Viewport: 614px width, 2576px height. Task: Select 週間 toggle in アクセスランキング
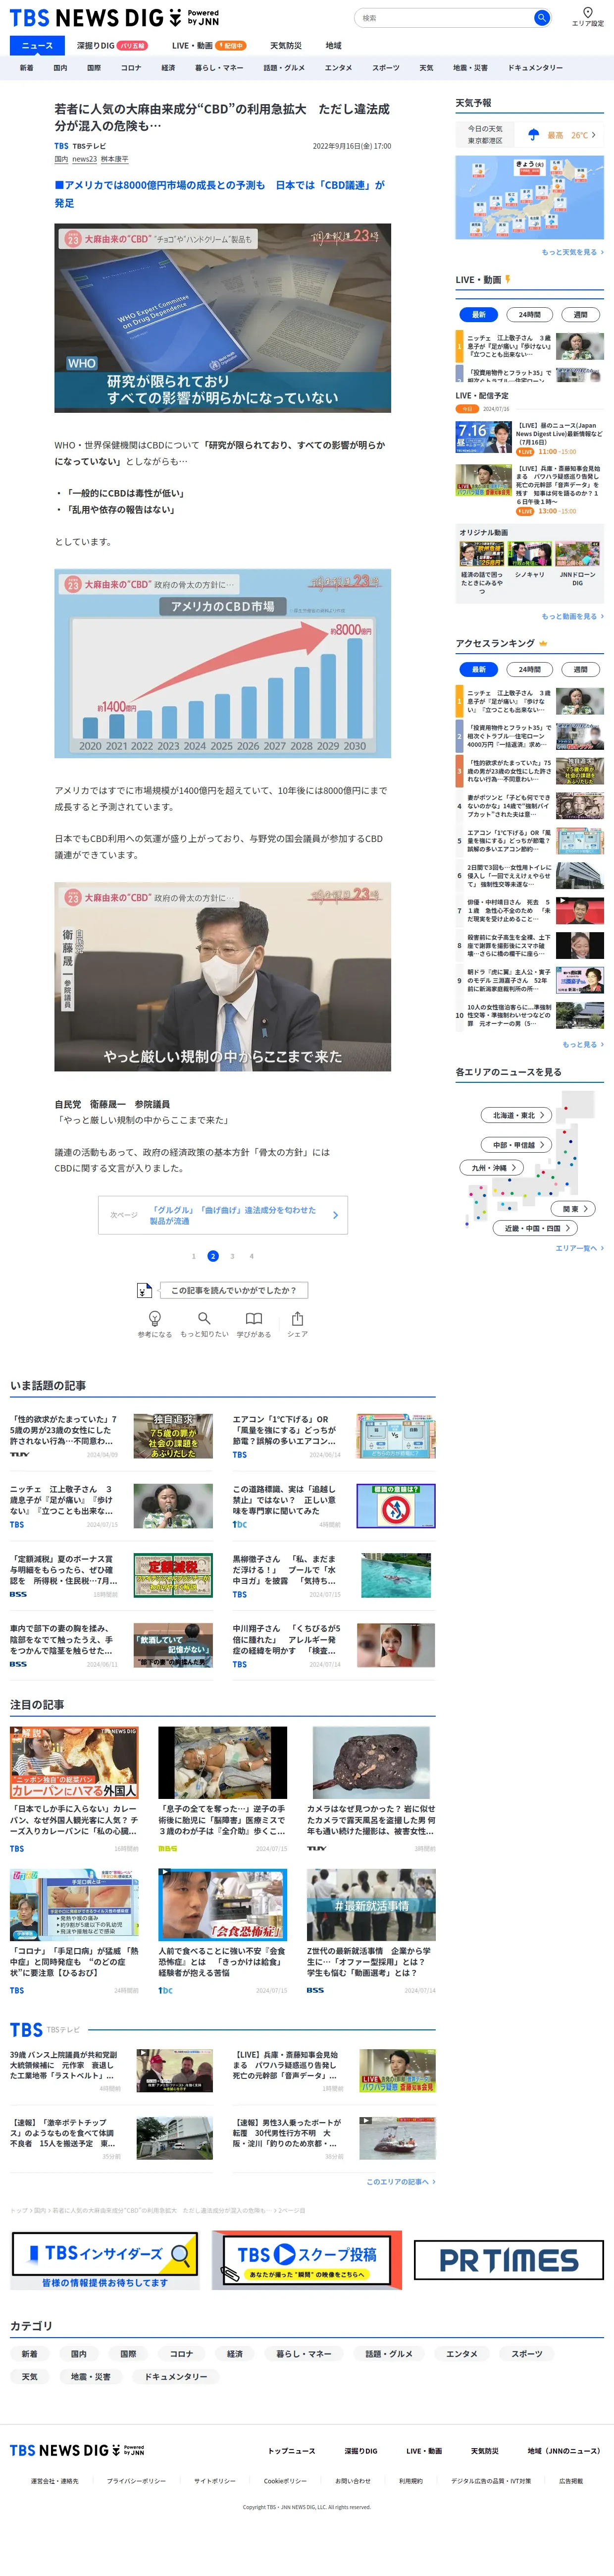(580, 669)
